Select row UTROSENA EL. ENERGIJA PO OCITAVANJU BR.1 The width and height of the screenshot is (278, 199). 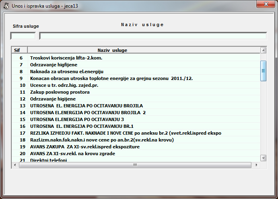coord(136,126)
